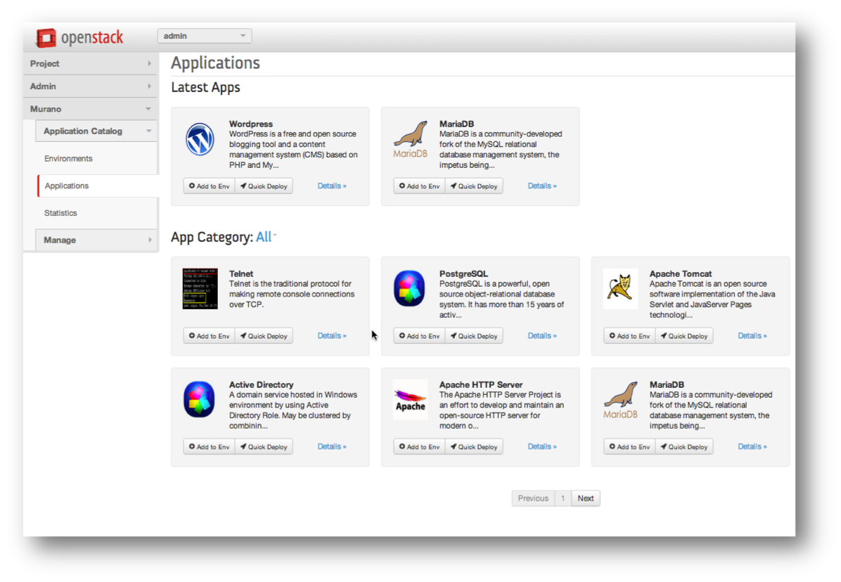Open Statistics in the sidebar
The width and height of the screenshot is (841, 582).
click(x=60, y=213)
